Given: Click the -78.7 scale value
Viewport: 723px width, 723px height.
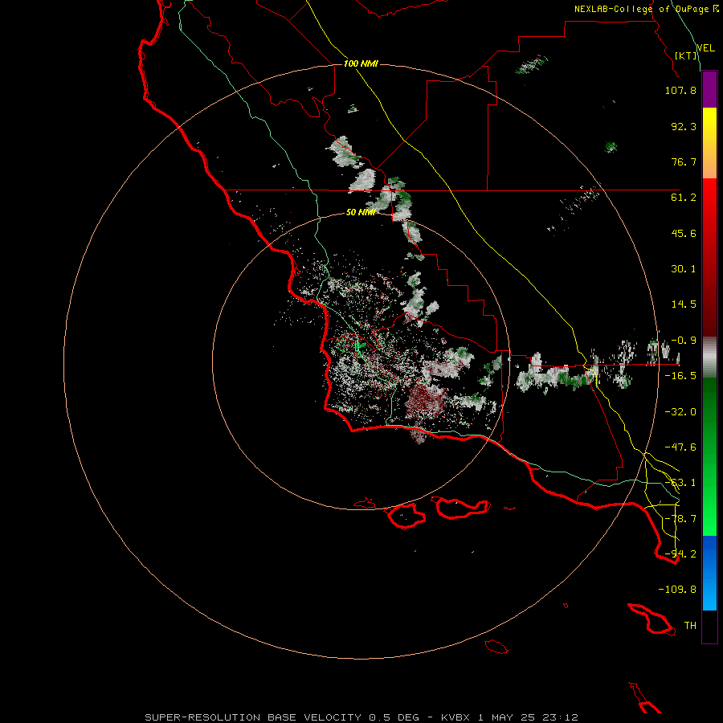Looking at the screenshot, I should (680, 519).
